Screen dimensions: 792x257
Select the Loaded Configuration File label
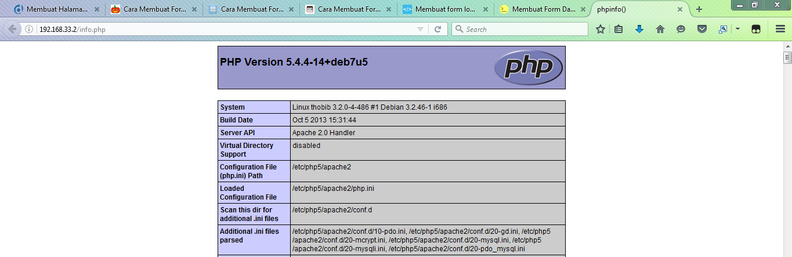point(254,193)
